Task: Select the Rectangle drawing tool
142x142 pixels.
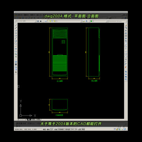Action: pos(16,36)
